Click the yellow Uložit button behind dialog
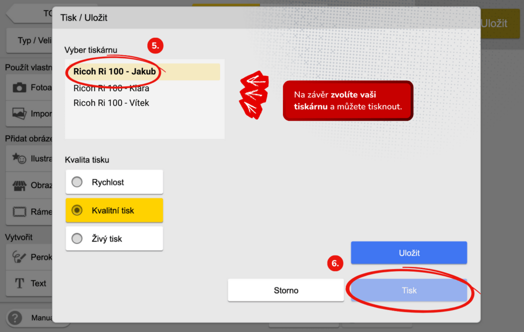Viewport: 524px width, 332px height. point(495,24)
